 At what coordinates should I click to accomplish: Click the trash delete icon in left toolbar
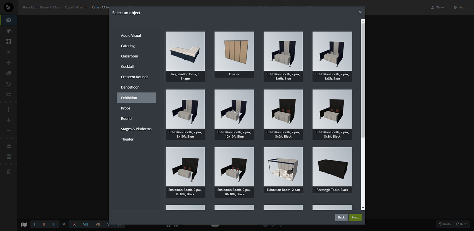coord(9,172)
